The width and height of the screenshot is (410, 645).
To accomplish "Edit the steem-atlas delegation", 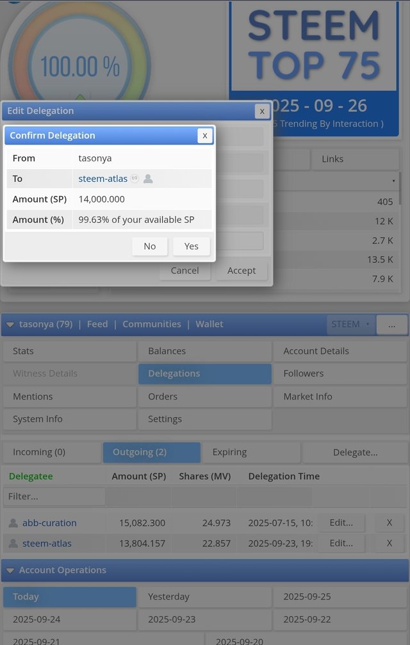I will point(341,543).
